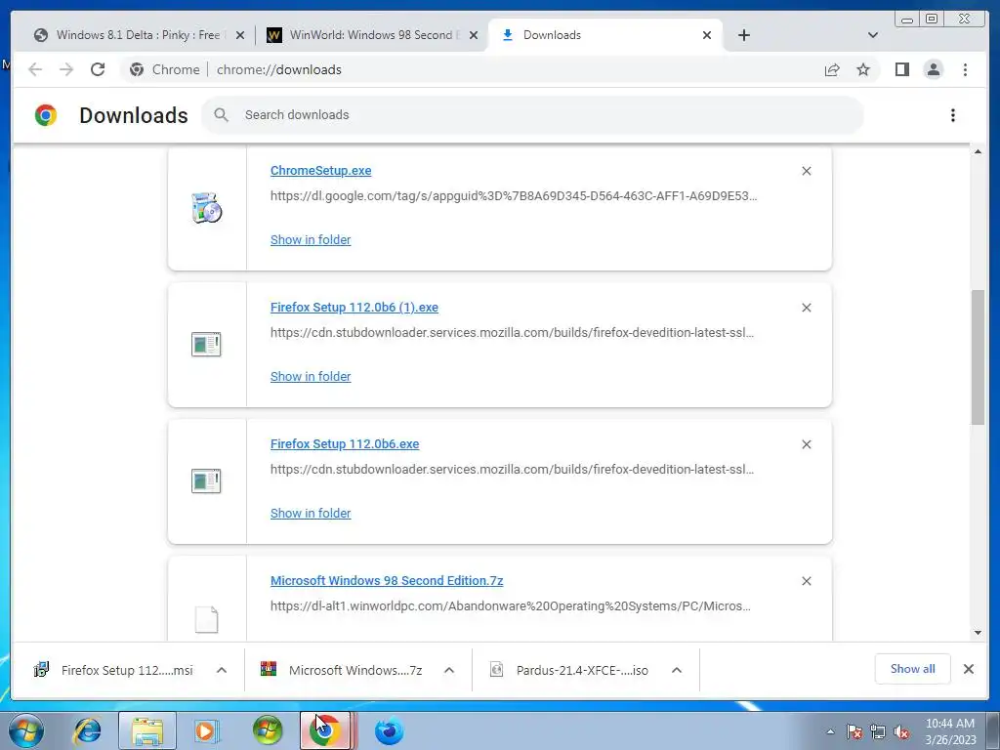Open Firefox Setup 112.0b6.exe link
Screen dimensions: 1000x750
tap(345, 444)
